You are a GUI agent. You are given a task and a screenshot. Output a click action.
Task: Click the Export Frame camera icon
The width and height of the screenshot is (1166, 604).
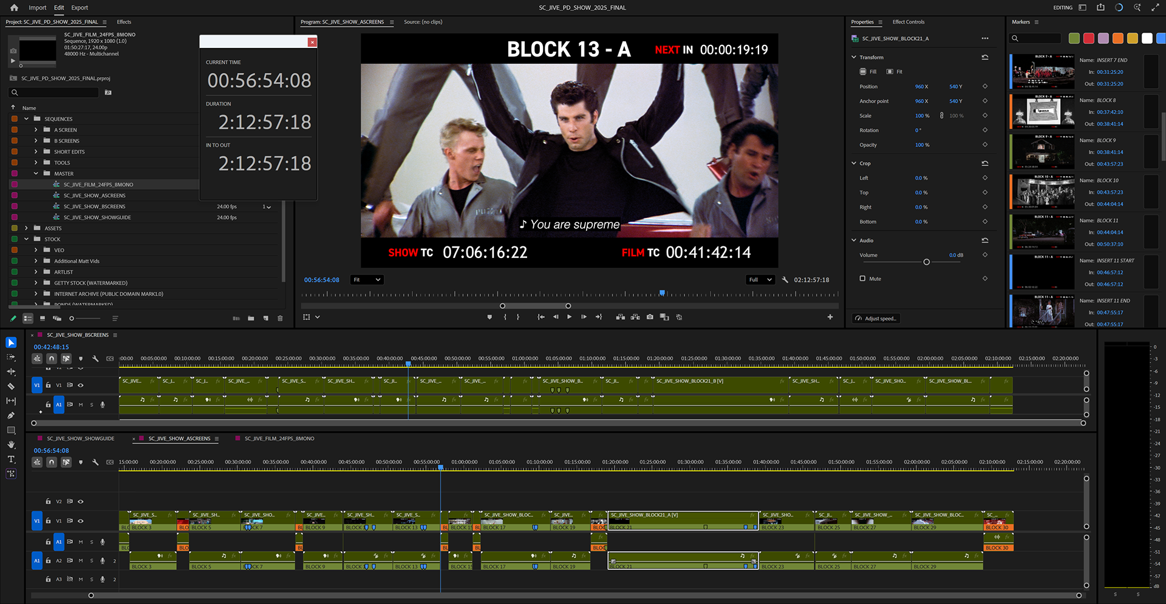(650, 317)
